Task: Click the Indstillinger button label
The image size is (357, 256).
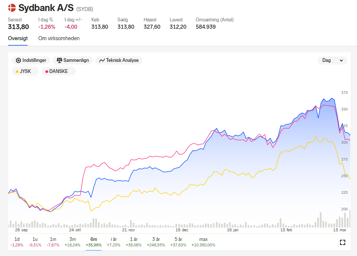Action: (34, 60)
